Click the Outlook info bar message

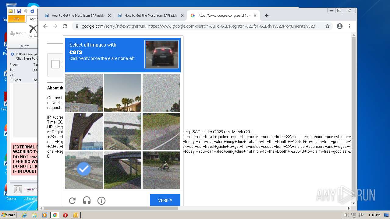click(24, 56)
